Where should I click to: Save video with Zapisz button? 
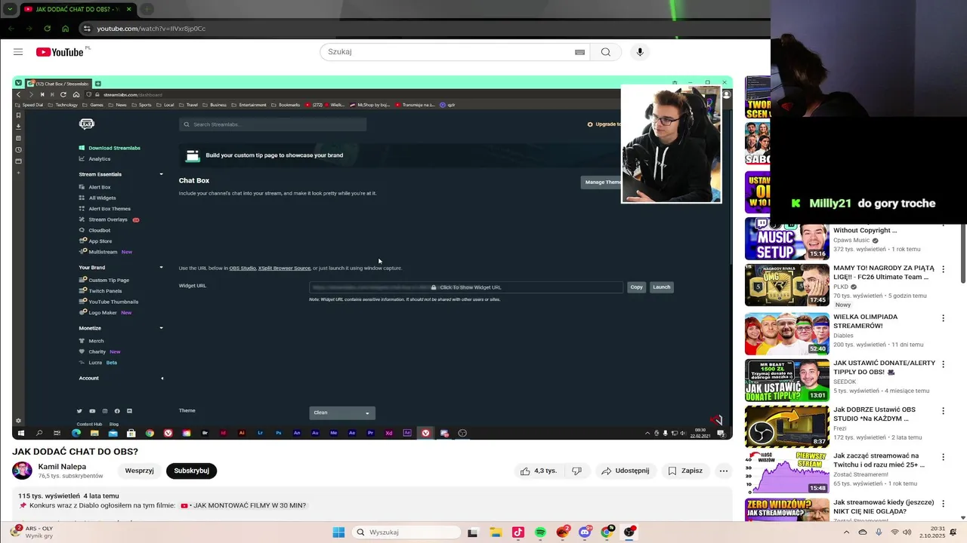point(685,471)
